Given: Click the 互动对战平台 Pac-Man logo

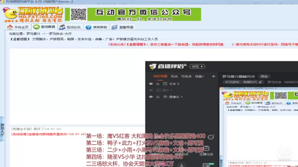Looking at the screenshot, I should point(33,14).
